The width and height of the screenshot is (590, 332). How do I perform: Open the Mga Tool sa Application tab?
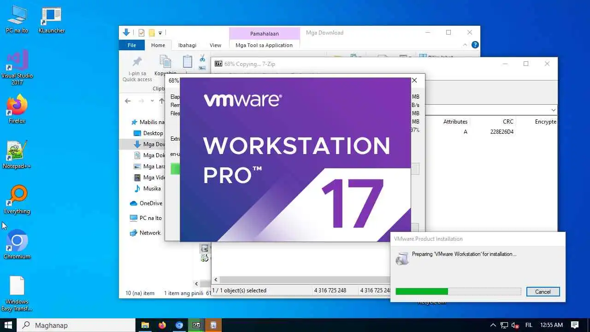[x=264, y=45]
